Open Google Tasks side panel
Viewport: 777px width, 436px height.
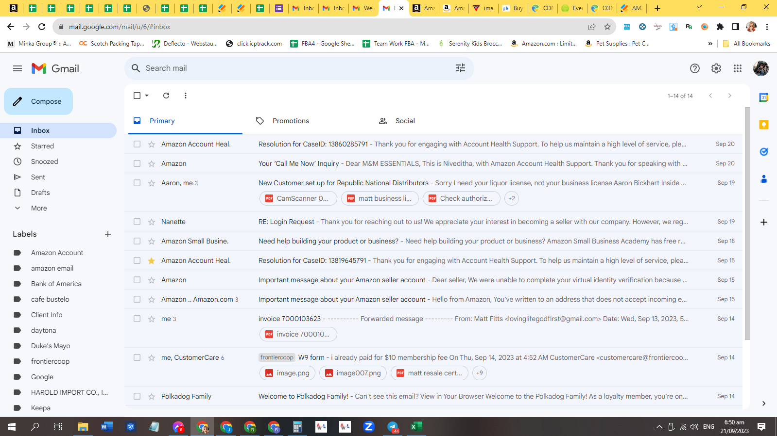(764, 152)
